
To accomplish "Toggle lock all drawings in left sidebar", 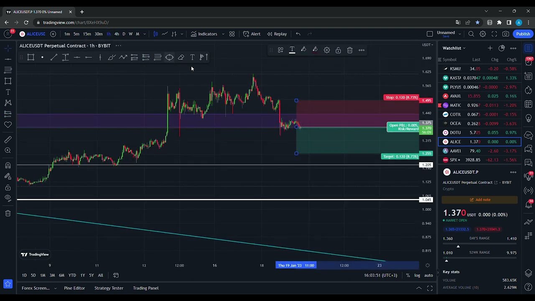I will (x=8, y=188).
